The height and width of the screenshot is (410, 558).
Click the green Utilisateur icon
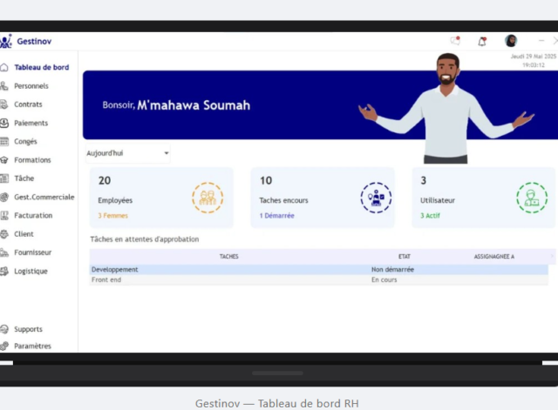(x=532, y=198)
